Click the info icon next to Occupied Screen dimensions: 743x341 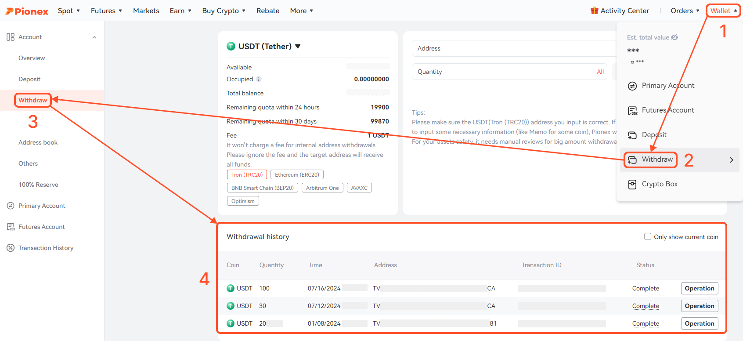[x=259, y=79]
